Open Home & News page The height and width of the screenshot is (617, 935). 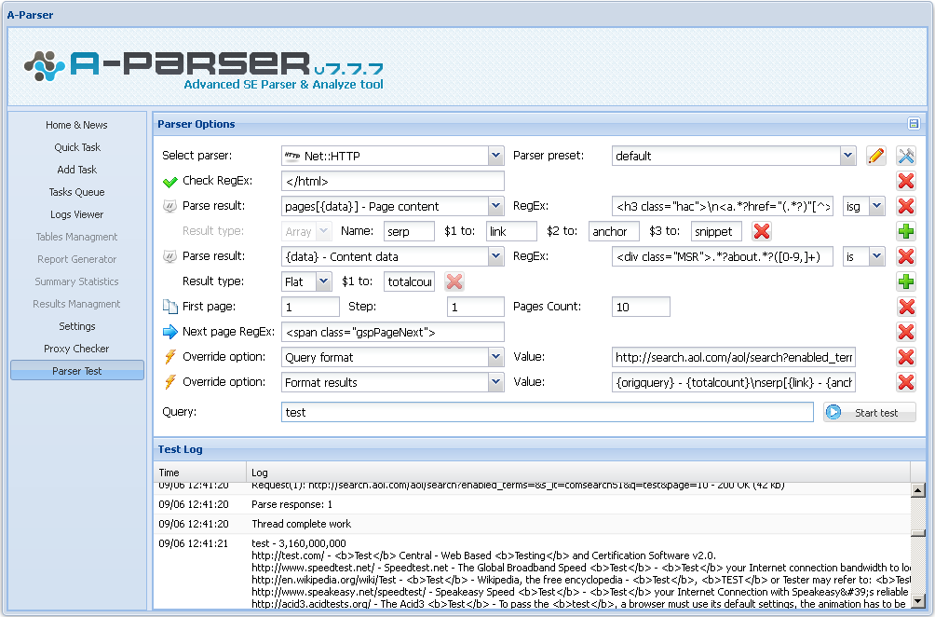pyautogui.click(x=76, y=125)
